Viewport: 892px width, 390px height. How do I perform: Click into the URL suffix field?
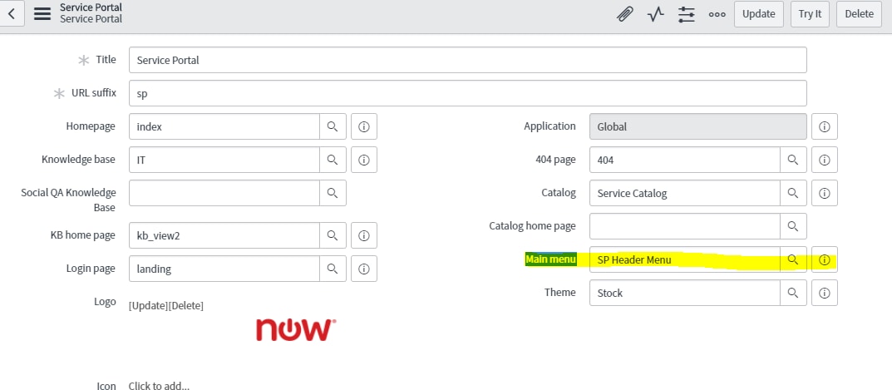coord(468,93)
